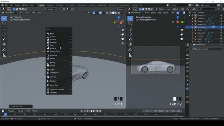Click pan hand icon in left viewport
Viewport: 224px width, 126px height.
[122, 34]
